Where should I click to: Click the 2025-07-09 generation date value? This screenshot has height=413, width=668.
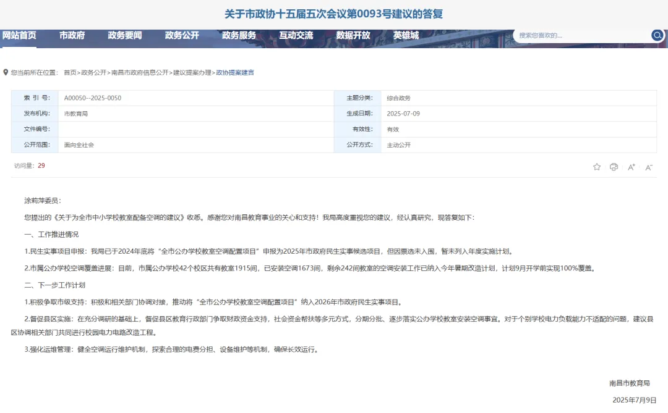coord(403,114)
